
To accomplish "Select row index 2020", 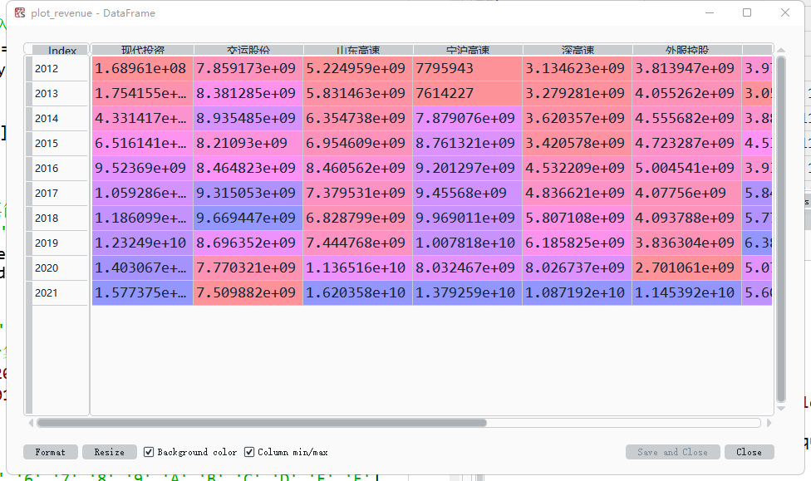I will pos(60,267).
